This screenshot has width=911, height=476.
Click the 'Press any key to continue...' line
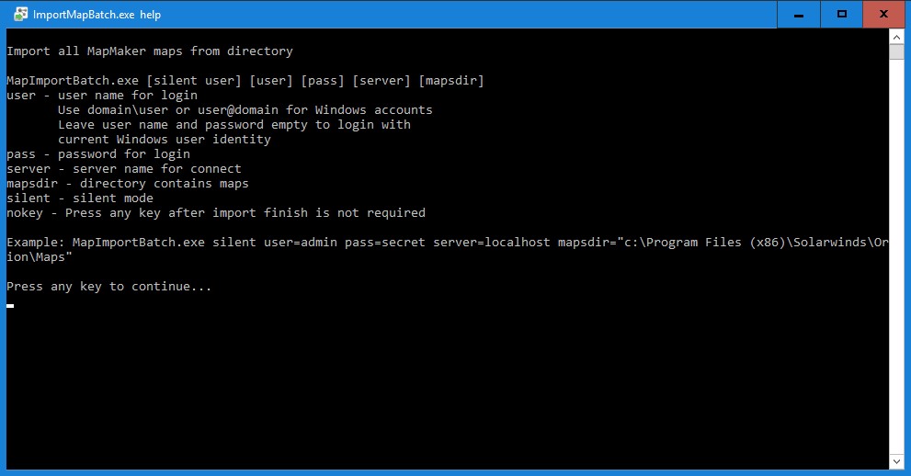(x=108, y=287)
